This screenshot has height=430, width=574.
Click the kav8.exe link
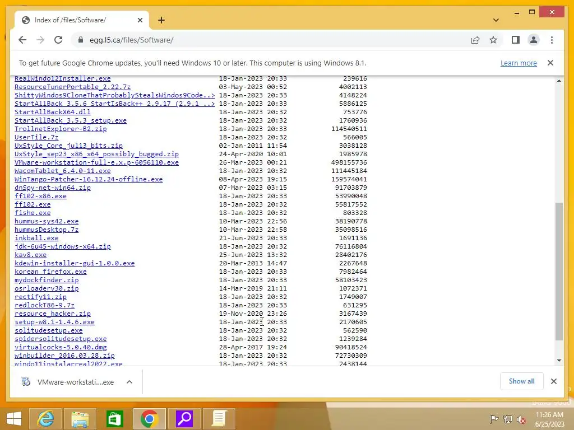(x=30, y=255)
